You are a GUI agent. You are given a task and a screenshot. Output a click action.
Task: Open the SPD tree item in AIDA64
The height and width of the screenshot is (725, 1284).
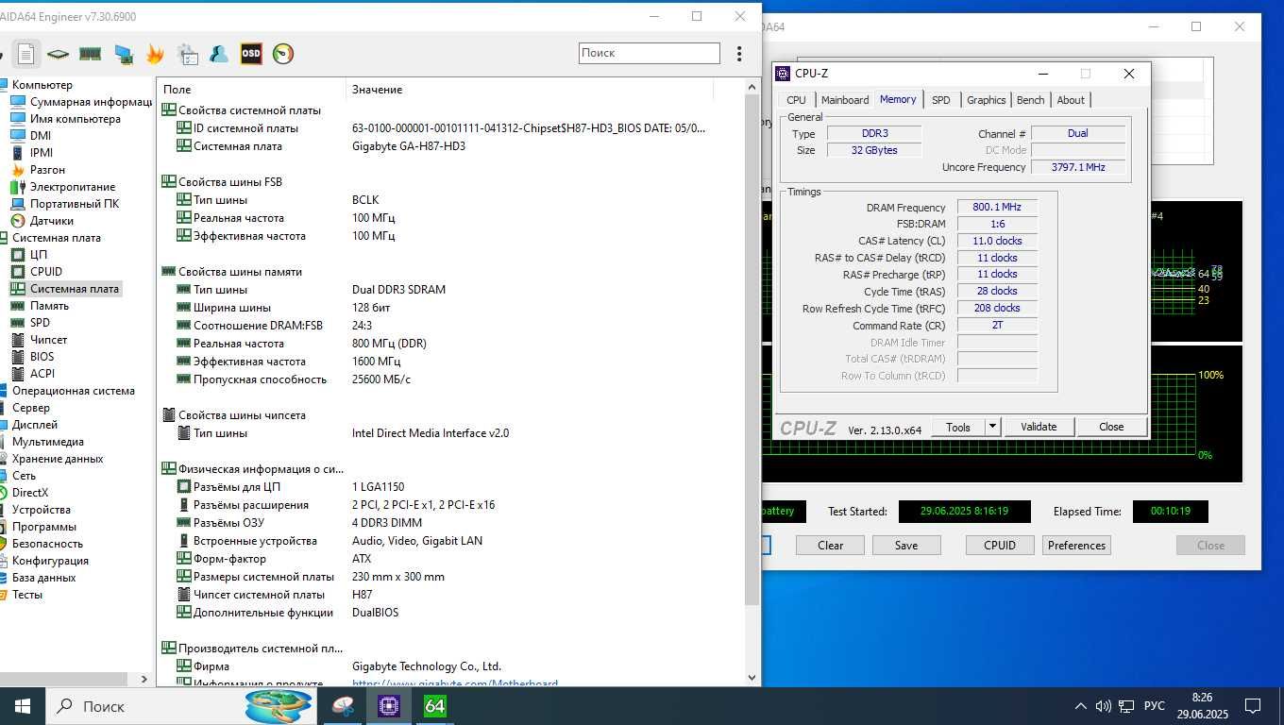(x=40, y=323)
